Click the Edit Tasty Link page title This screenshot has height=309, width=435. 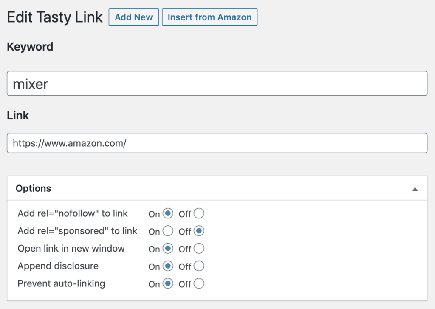click(x=55, y=17)
